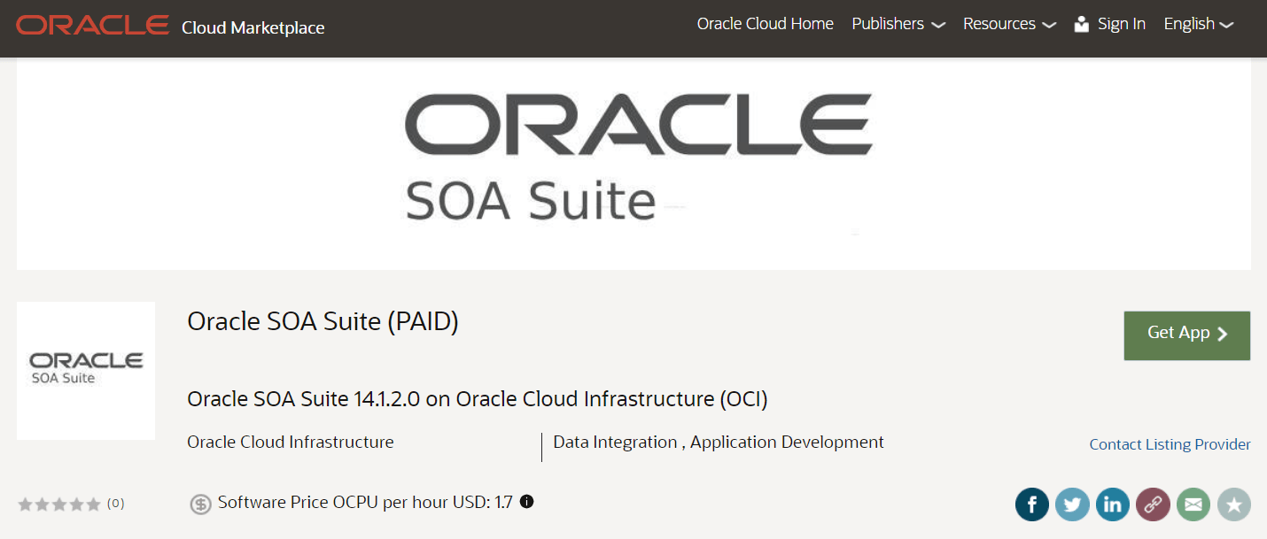Image resolution: width=1267 pixels, height=539 pixels.
Task: Share listing on Facebook
Action: click(x=1032, y=504)
